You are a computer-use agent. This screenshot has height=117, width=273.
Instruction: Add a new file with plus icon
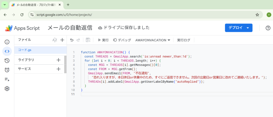click(62, 40)
